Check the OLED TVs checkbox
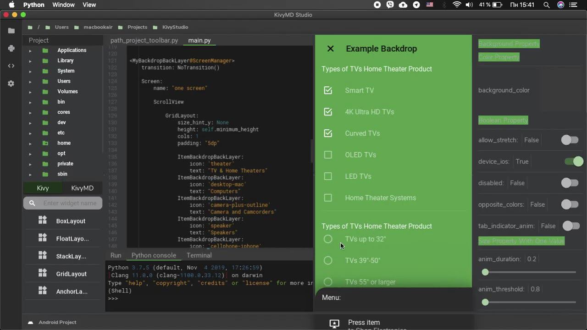Viewport: 587px width, 330px height. pyautogui.click(x=328, y=155)
